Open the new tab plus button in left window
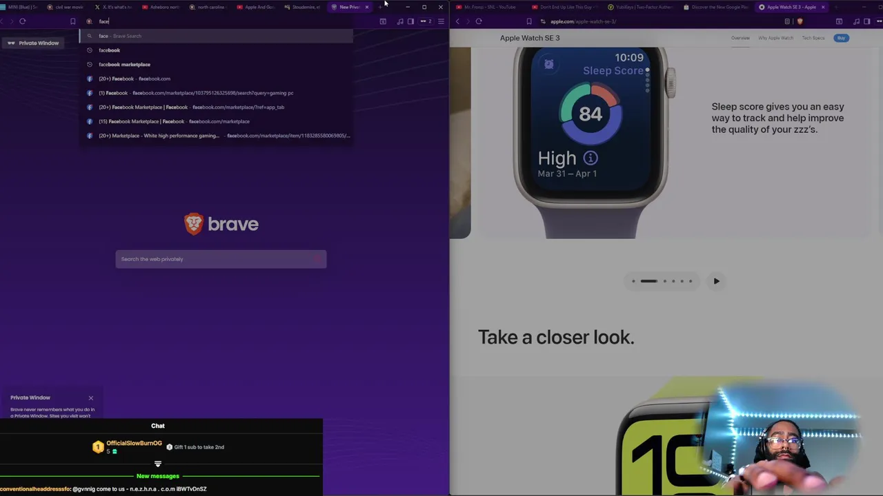The height and width of the screenshot is (496, 883). 380,7
